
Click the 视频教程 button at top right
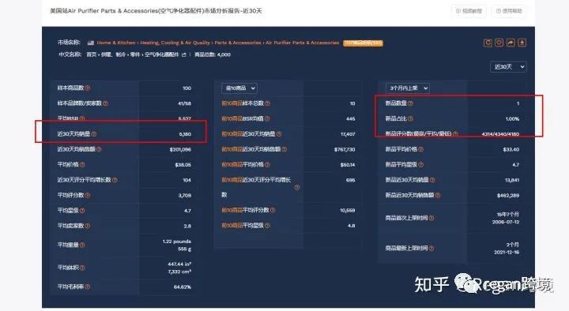click(x=469, y=11)
